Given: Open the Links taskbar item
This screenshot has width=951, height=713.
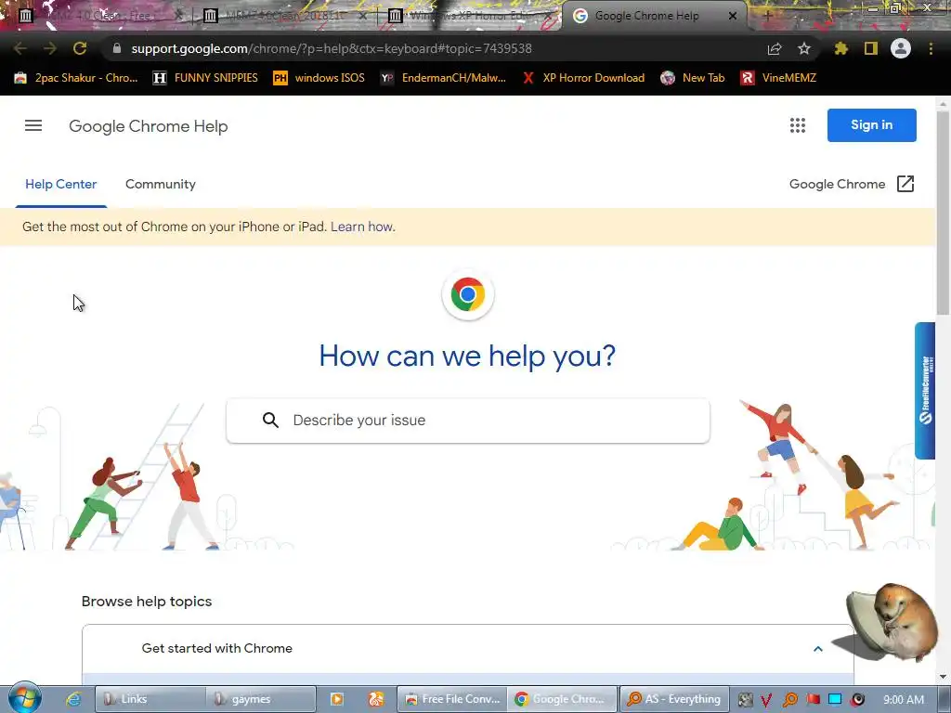Looking at the screenshot, I should tap(150, 699).
